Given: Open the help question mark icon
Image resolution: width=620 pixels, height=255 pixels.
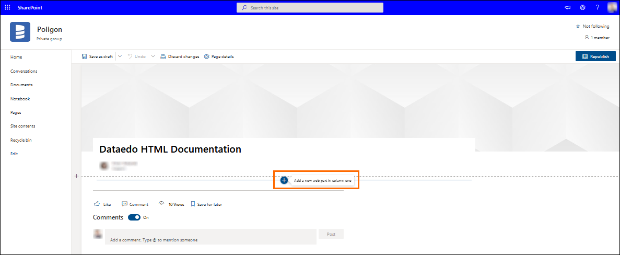Looking at the screenshot, I should click(x=597, y=7).
